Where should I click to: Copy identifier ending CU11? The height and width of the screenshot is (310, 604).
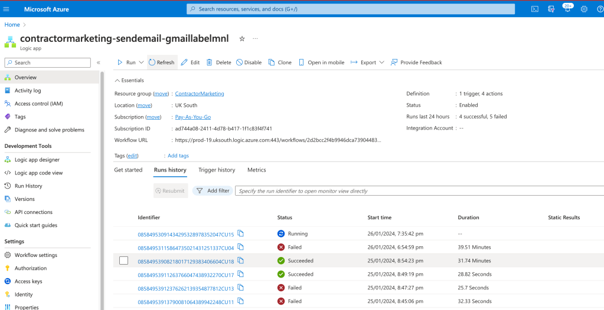pyautogui.click(x=241, y=301)
